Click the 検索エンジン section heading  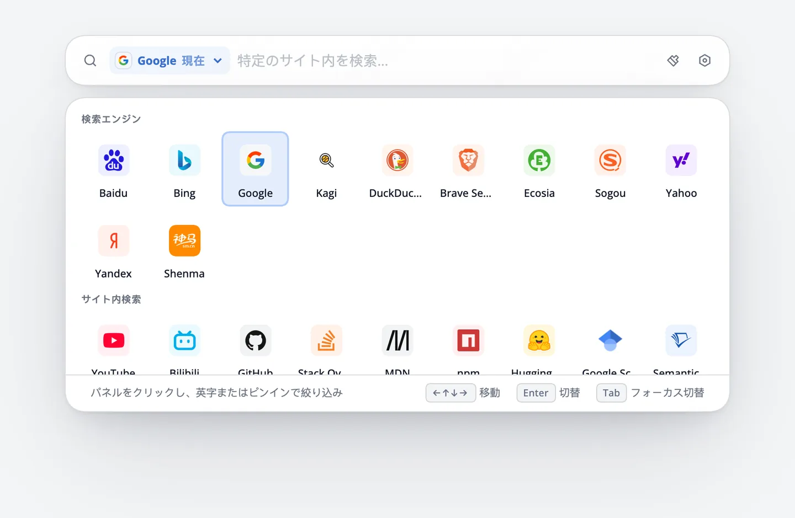point(111,119)
